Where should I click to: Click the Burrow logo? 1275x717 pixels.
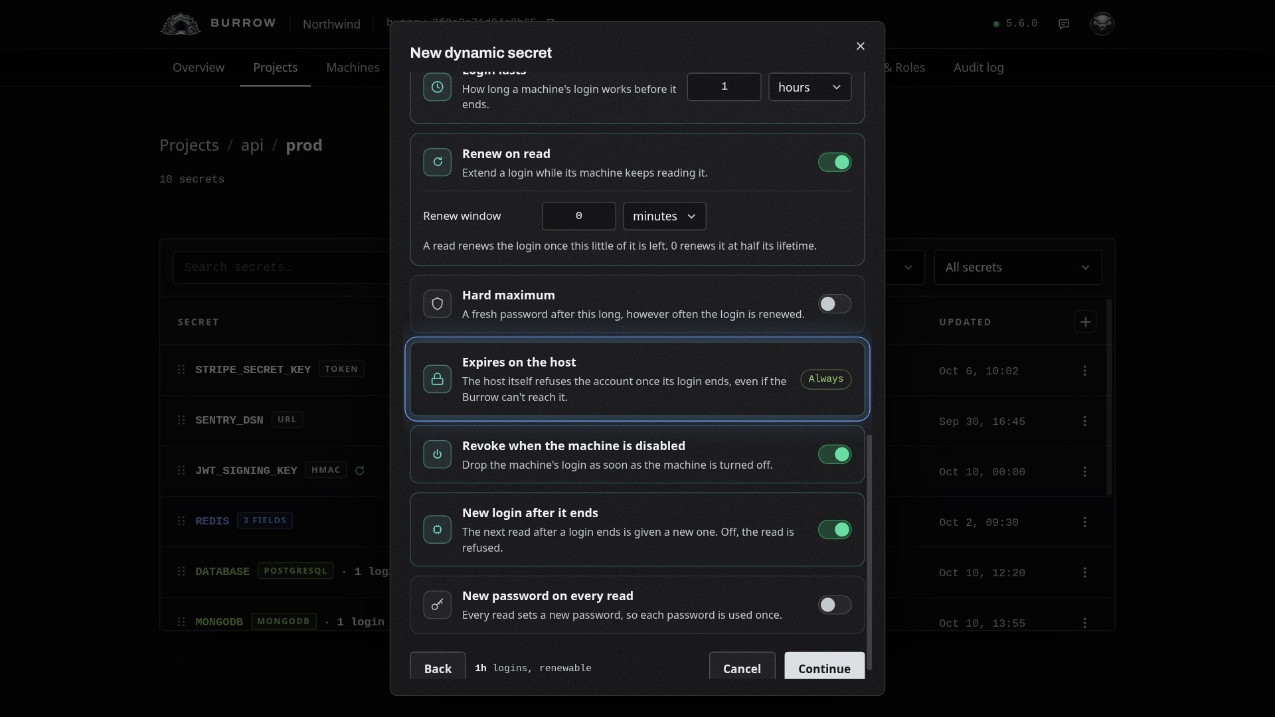[x=218, y=23]
